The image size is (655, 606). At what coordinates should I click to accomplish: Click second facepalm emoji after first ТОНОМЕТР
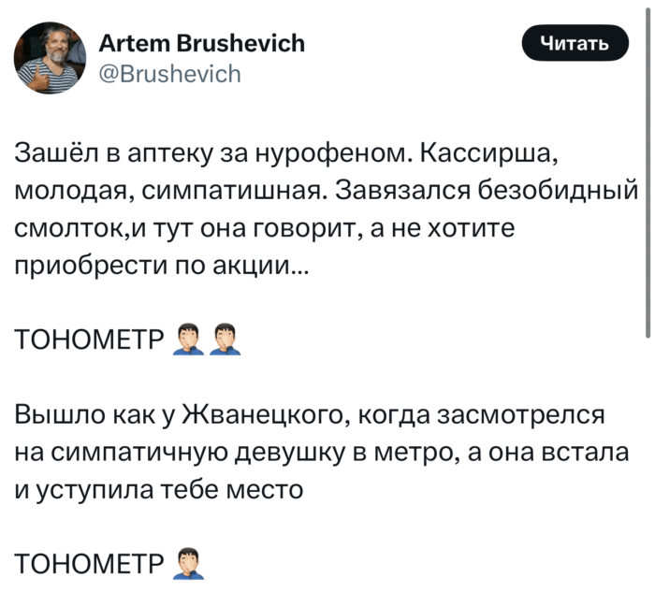pyautogui.click(x=226, y=339)
